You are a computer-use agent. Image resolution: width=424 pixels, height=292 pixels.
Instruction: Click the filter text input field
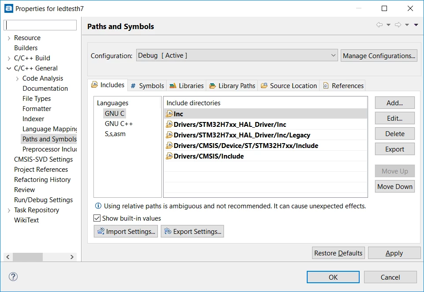pos(40,25)
